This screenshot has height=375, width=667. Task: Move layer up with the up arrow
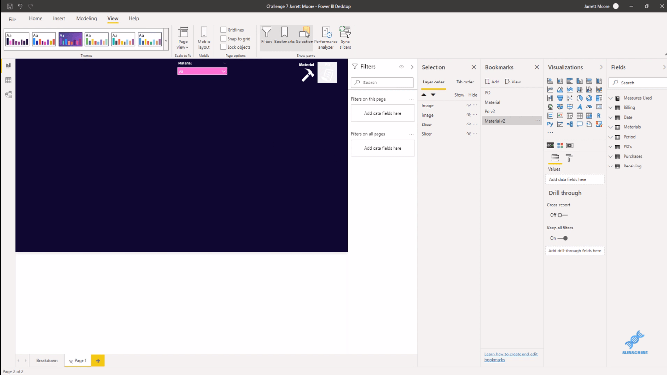pos(424,95)
